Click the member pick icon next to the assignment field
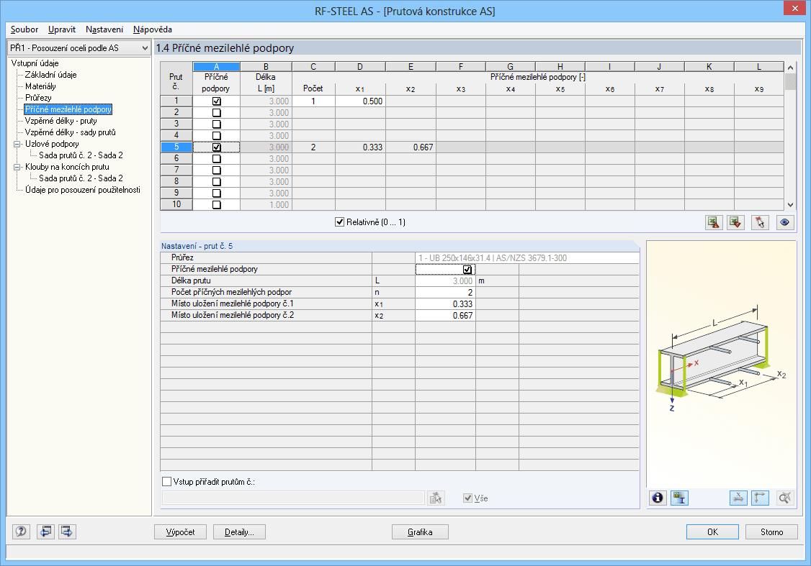 (x=436, y=498)
